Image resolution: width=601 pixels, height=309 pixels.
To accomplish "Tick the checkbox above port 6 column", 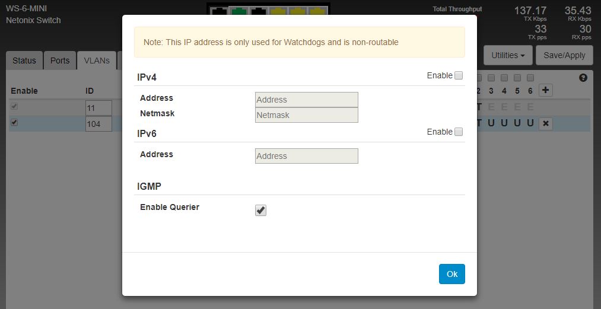I will [530, 78].
